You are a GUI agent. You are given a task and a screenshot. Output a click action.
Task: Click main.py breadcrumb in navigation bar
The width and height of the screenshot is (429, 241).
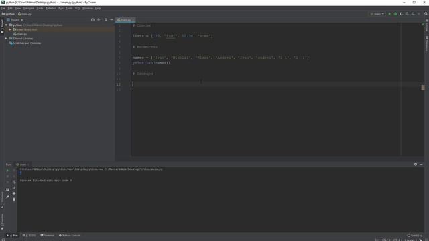[25, 14]
